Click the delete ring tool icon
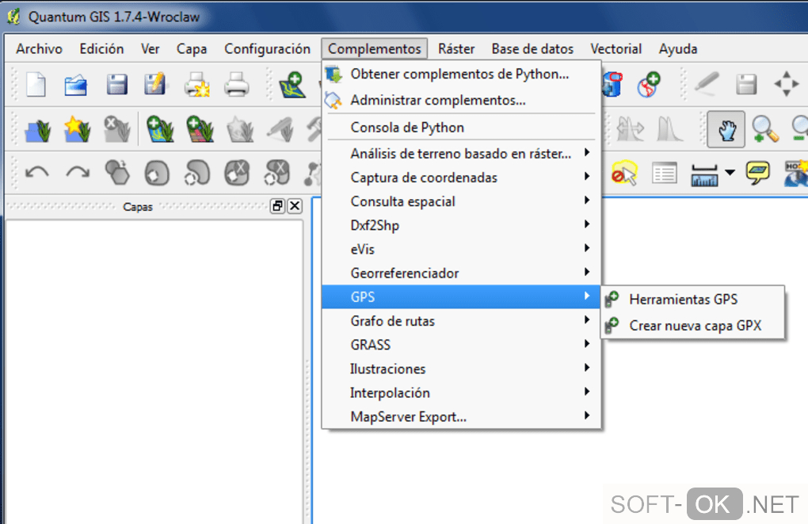The image size is (808, 524). click(237, 173)
